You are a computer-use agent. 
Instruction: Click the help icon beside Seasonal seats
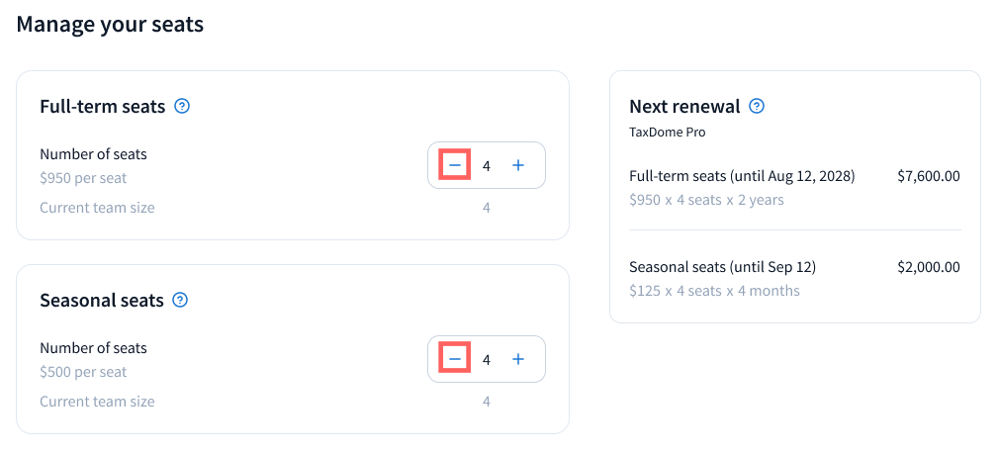click(x=180, y=300)
